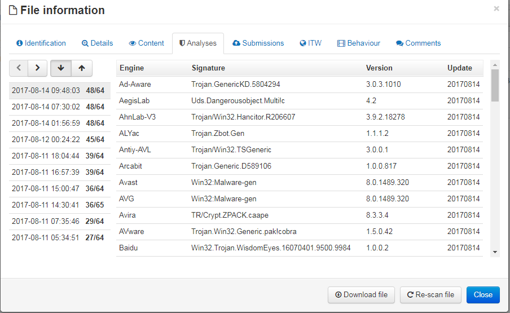Select the 2017-08-11 05:34:51 analysis with 27/64
Viewport: 510px width, 313px height.
(x=58, y=238)
